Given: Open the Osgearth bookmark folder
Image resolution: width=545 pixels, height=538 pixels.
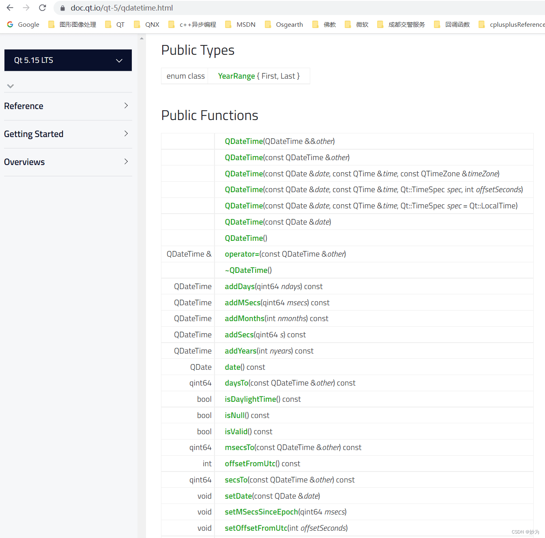Looking at the screenshot, I should pos(284,24).
